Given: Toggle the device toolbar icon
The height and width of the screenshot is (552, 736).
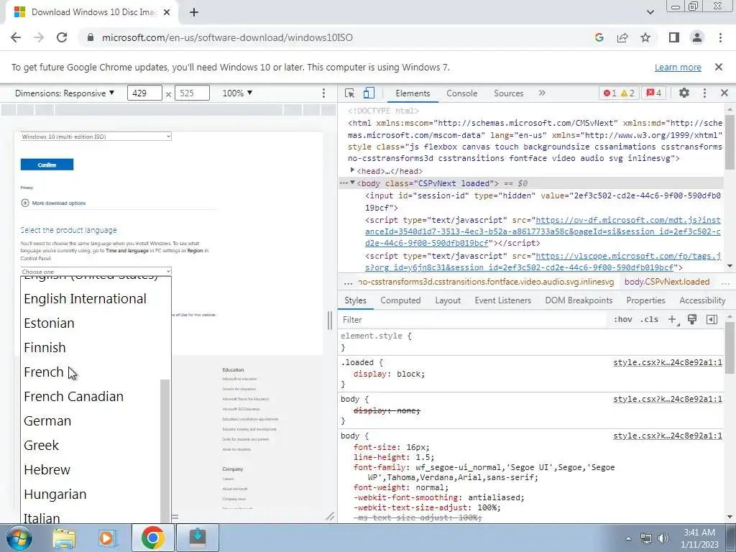Looking at the screenshot, I should (x=369, y=93).
